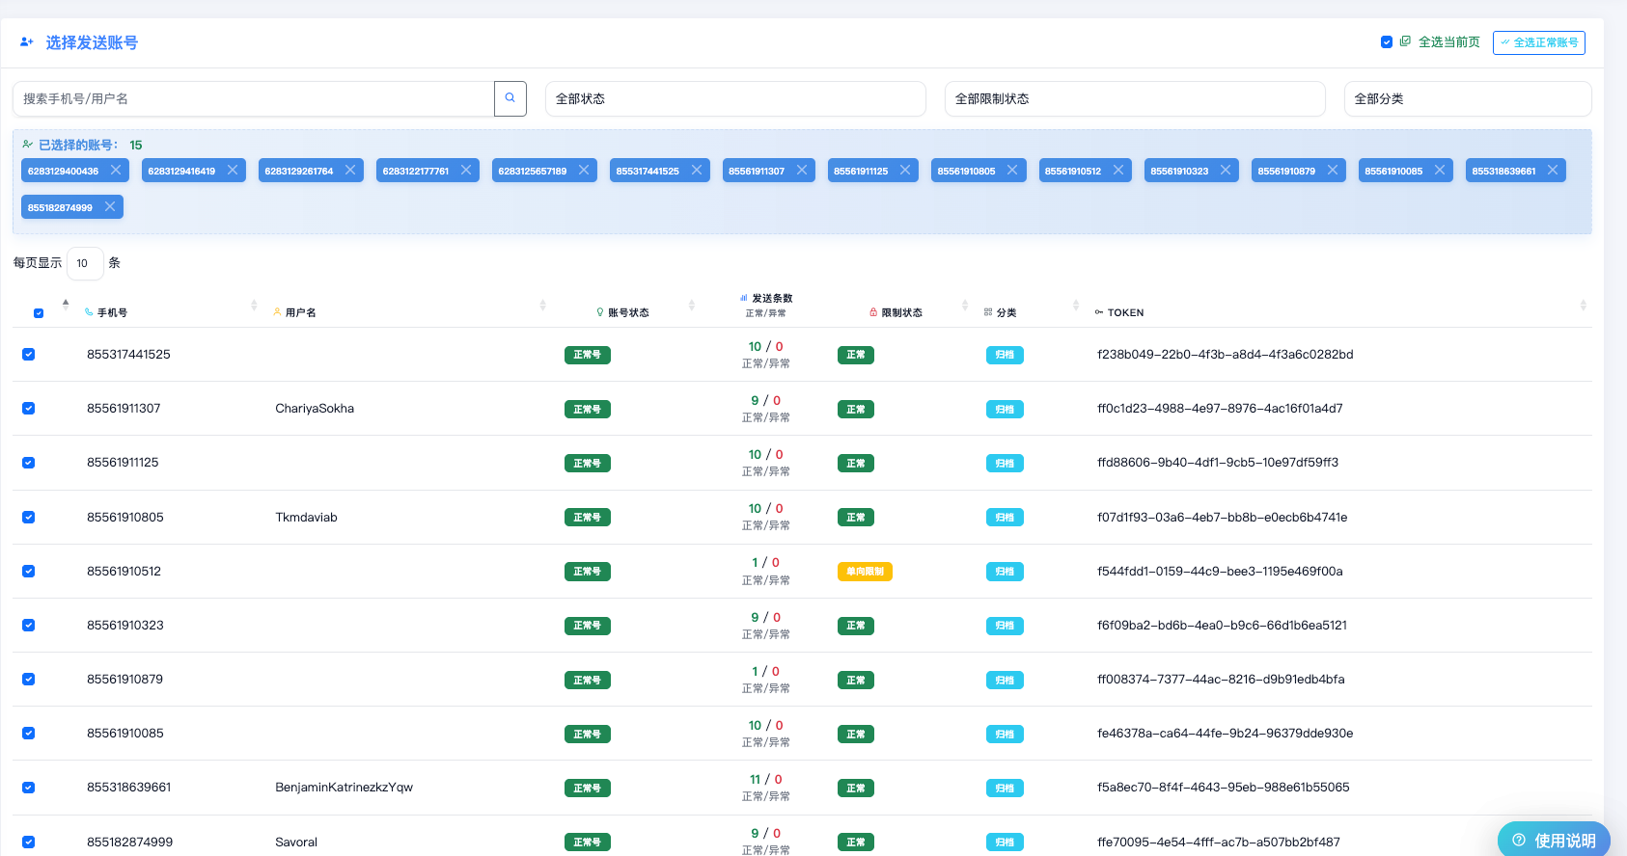Screen dimensions: 1627x856
Task: Open the per-page count selector showing 10
Action: click(84, 263)
